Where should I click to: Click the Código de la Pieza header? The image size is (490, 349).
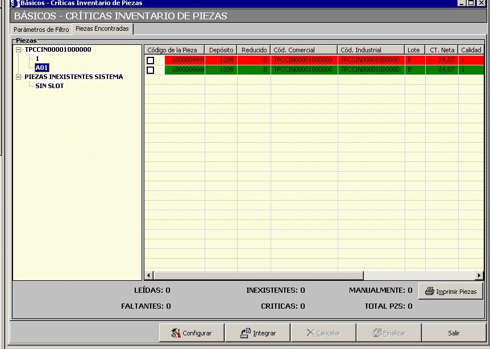173,50
